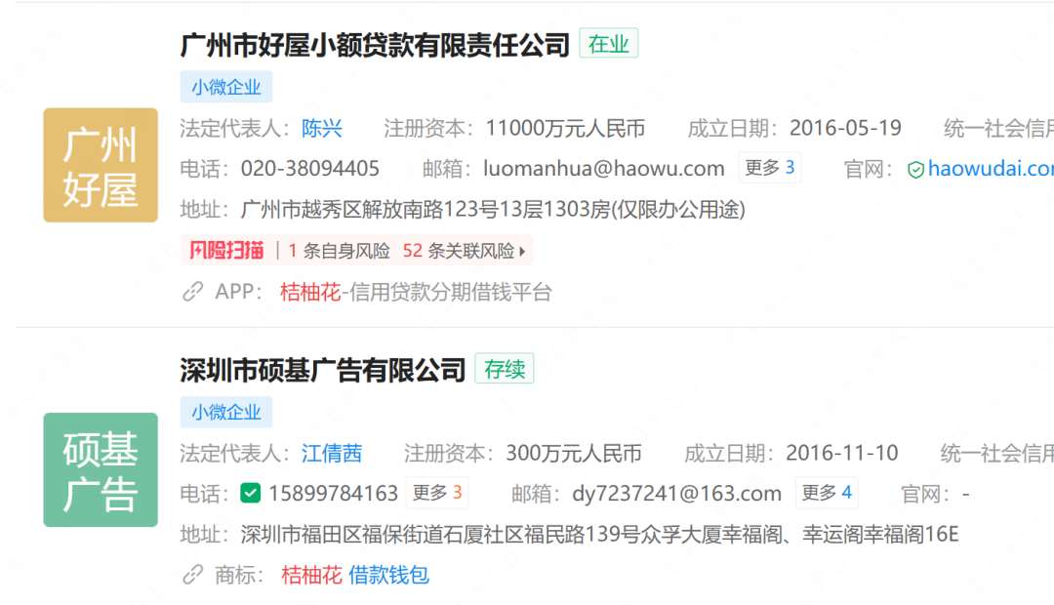The width and height of the screenshot is (1054, 605).
Task: Click APP description 信用贷款分期借钱平台
Action: [451, 292]
